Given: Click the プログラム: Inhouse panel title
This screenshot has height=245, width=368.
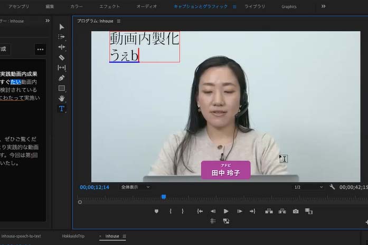Looking at the screenshot, I should tap(95, 21).
